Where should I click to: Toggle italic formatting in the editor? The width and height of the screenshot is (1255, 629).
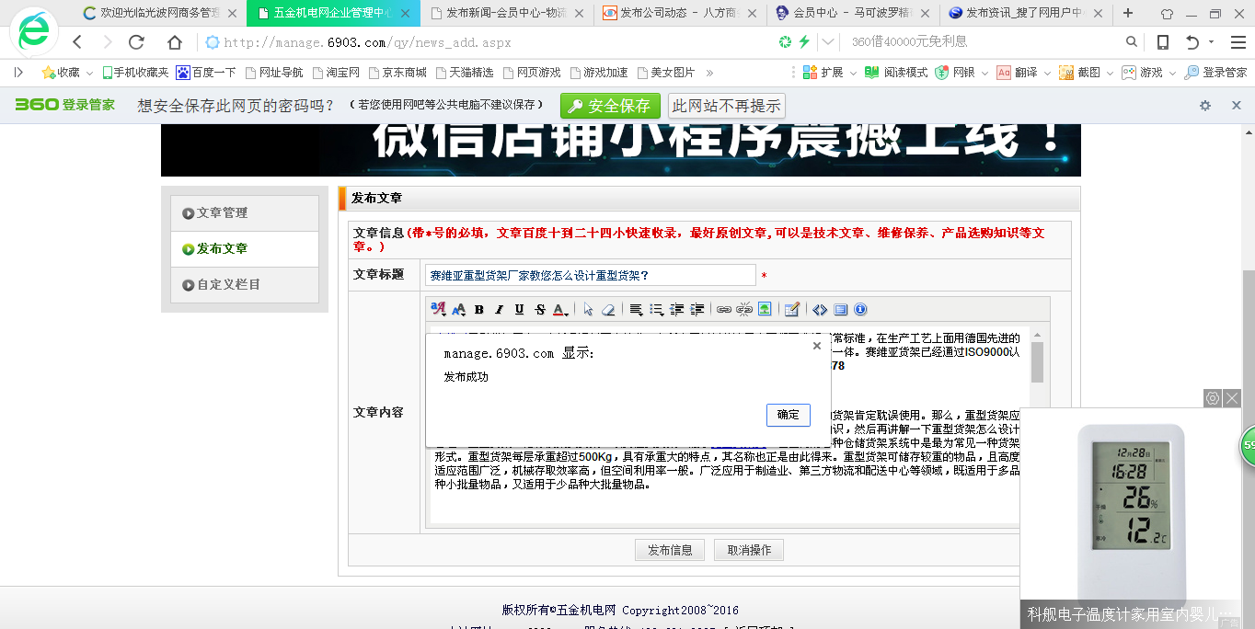click(499, 310)
